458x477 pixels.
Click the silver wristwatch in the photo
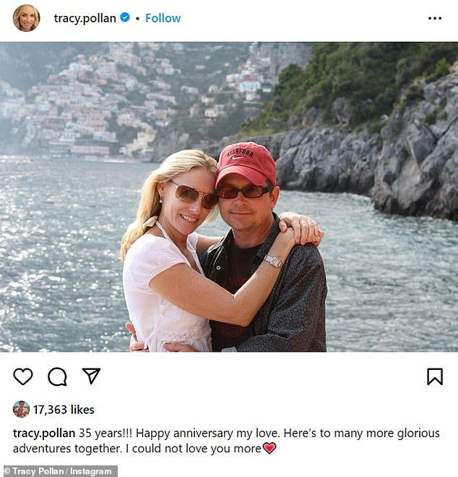(274, 261)
